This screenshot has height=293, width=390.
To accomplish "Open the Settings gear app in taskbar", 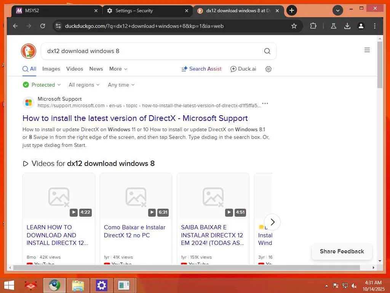I will click(x=101, y=285).
